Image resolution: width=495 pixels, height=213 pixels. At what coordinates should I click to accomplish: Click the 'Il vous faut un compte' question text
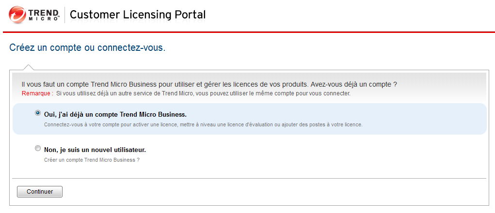pos(210,84)
